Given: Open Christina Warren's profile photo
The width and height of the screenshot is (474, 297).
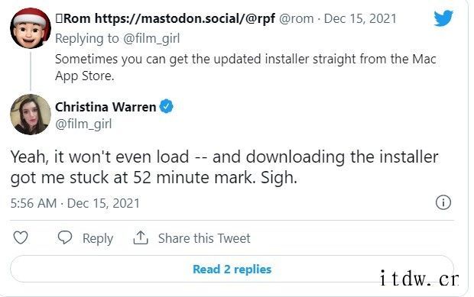Looking at the screenshot, I should pos(31,114).
